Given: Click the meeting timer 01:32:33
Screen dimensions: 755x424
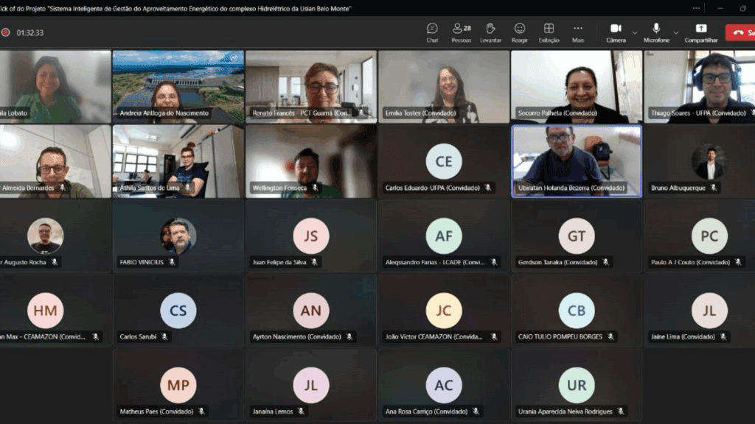Looking at the screenshot, I should coord(30,32).
